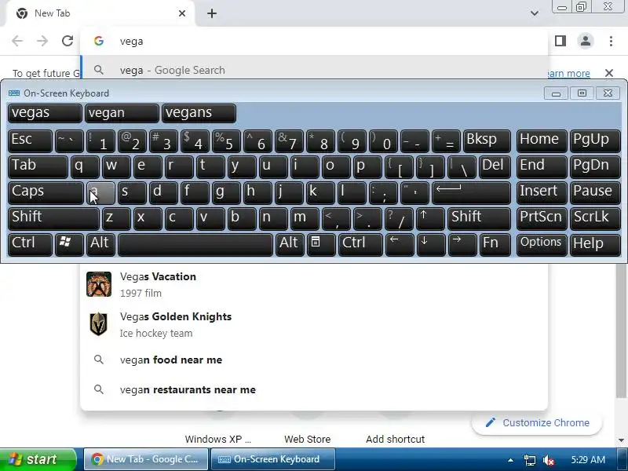Viewport: 628px width, 471px height.
Task: Toggle the Insert key
Action: point(542,192)
